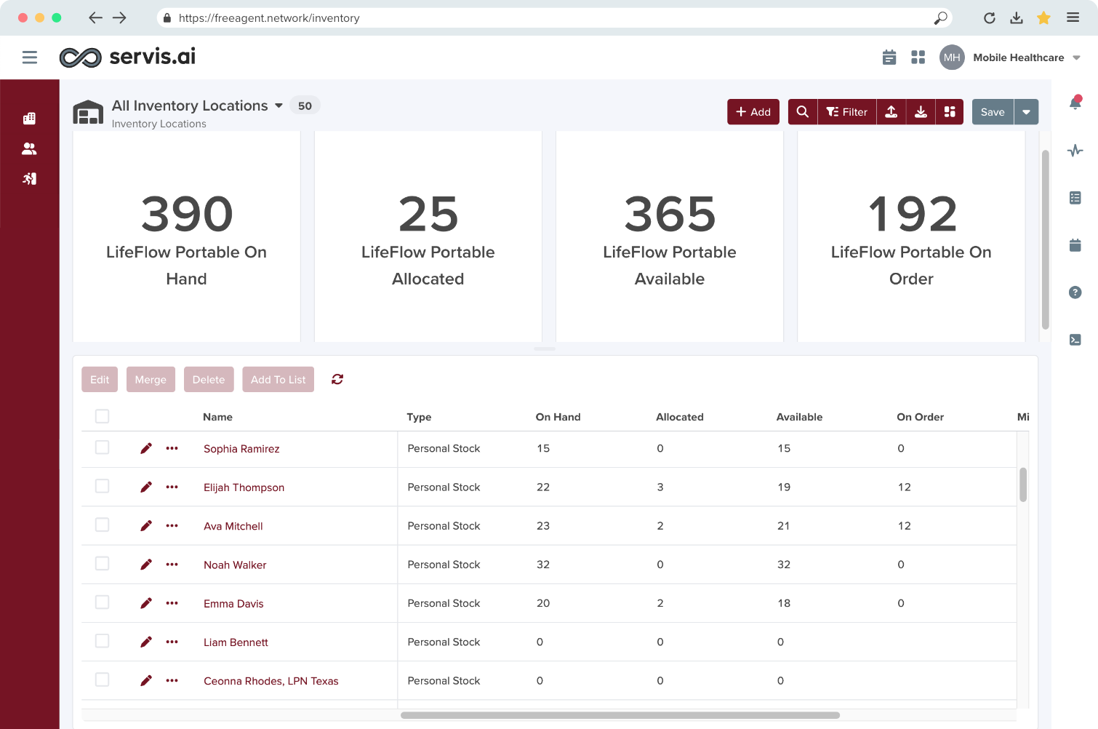Viewport: 1098px width, 729px height.
Task: Click the Merge button
Action: click(151, 379)
